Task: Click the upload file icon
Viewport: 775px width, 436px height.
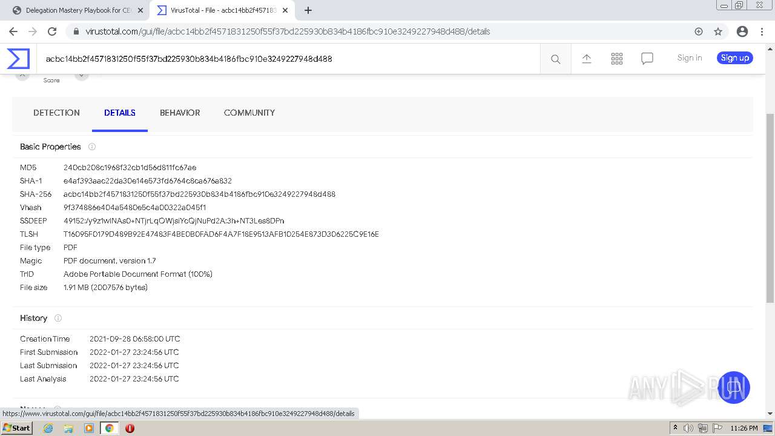Action: pyautogui.click(x=586, y=59)
